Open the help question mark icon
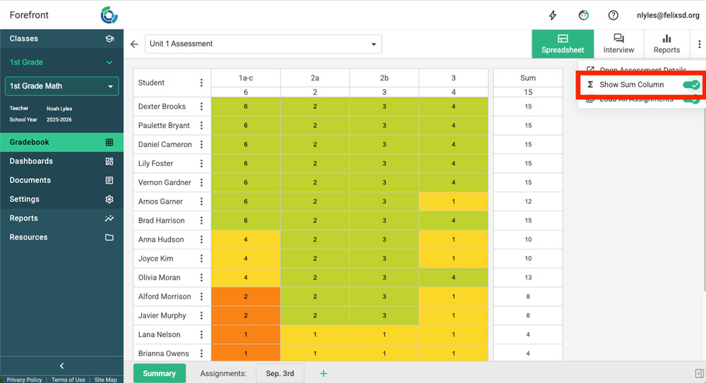Image resolution: width=706 pixels, height=383 pixels. [x=614, y=15]
